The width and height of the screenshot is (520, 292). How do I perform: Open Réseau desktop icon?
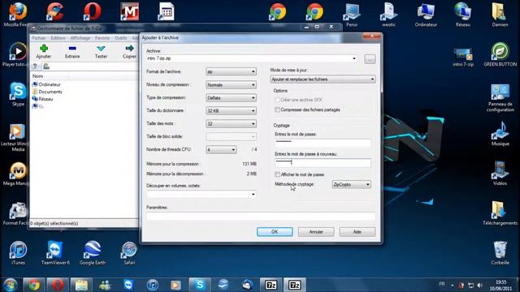point(463,15)
